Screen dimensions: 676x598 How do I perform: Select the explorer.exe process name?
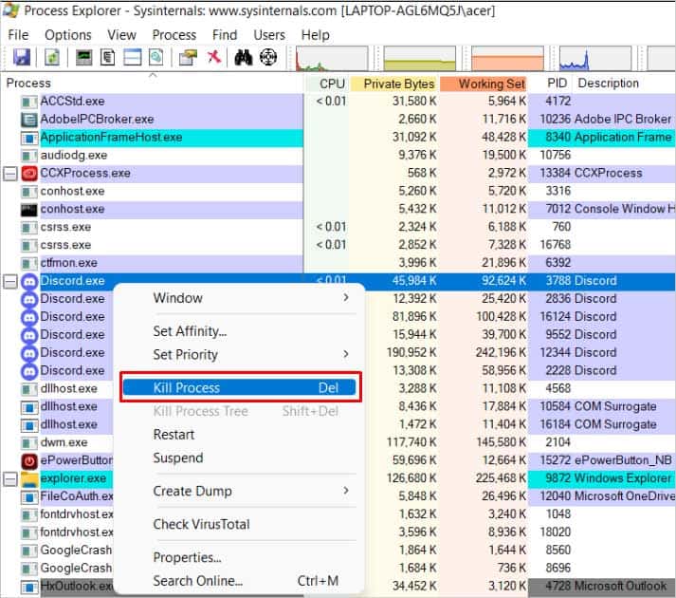(x=73, y=478)
